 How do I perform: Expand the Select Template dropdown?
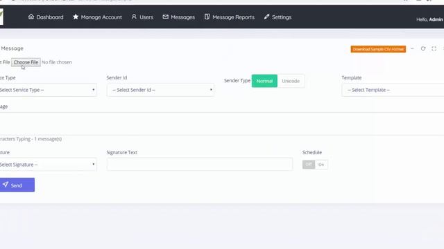click(393, 90)
